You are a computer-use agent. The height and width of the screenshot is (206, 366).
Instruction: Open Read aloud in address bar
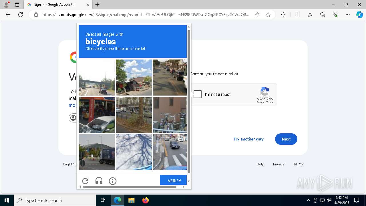(257, 15)
